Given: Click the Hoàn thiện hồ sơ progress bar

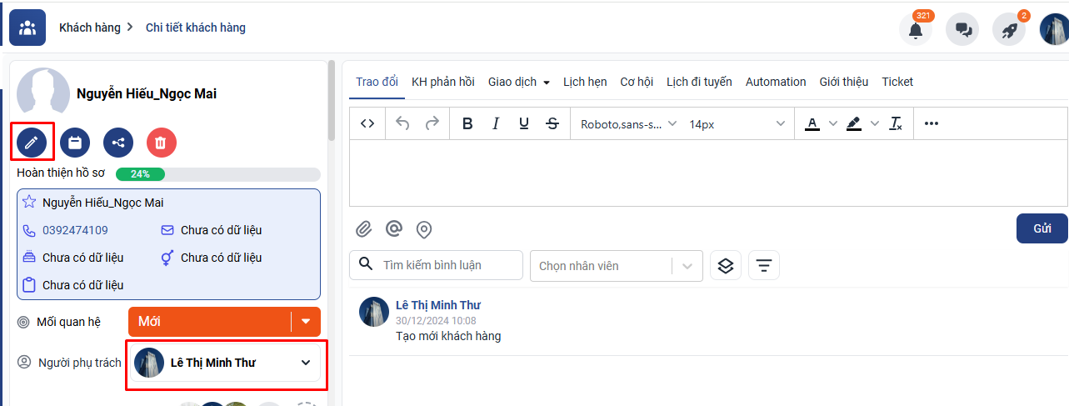Looking at the screenshot, I should point(217,174).
